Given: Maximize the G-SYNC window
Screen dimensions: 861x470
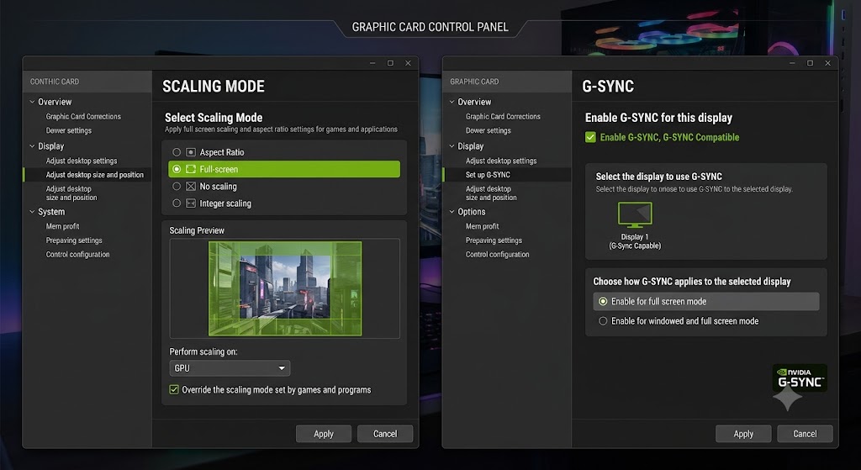Looking at the screenshot, I should tap(810, 63).
